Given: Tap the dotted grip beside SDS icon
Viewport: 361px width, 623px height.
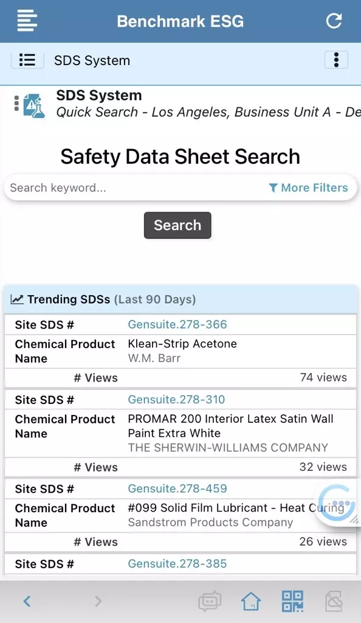Looking at the screenshot, I should [16, 103].
